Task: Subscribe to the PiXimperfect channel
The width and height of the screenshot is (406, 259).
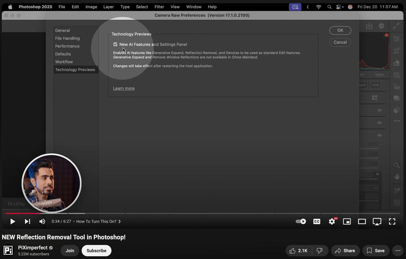Action: click(x=96, y=251)
